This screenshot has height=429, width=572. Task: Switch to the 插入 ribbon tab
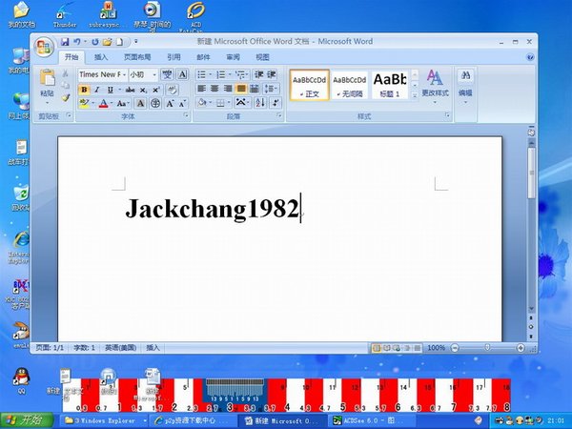[x=101, y=57]
